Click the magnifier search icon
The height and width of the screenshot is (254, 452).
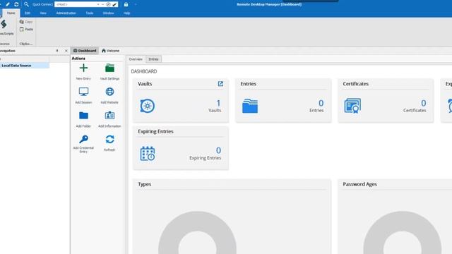(26, 4)
